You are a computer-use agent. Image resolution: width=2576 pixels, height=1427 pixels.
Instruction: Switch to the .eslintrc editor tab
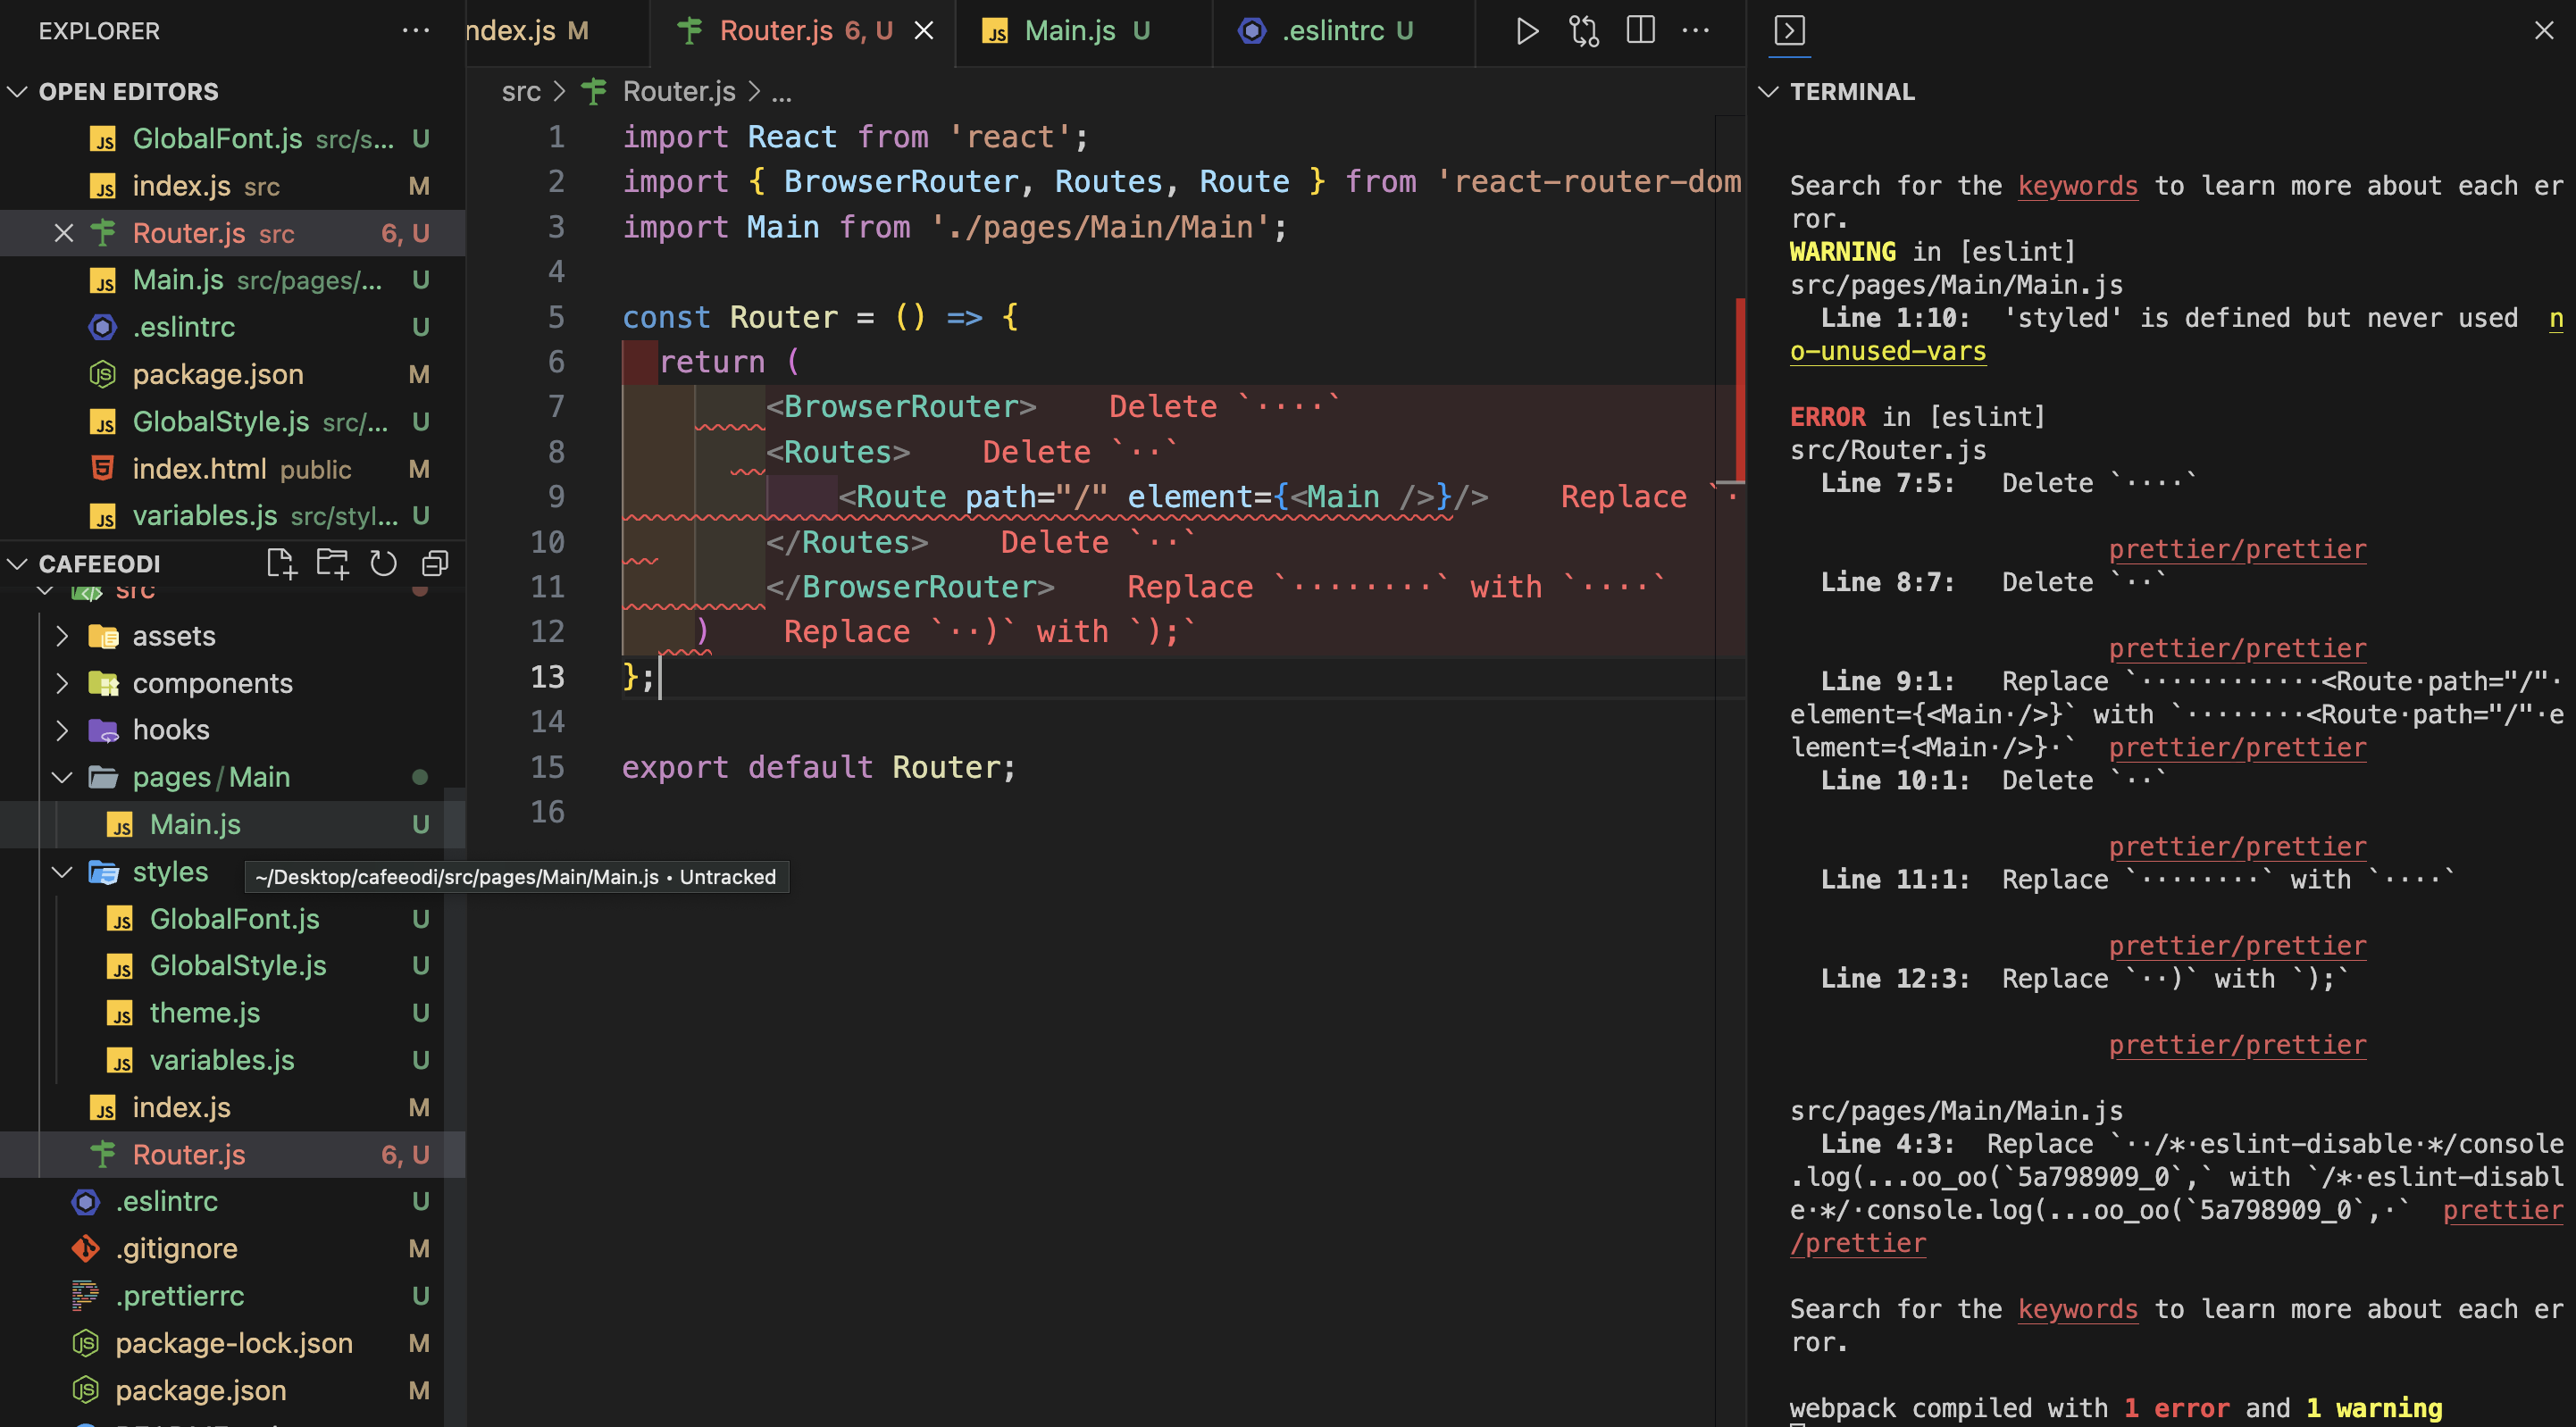(x=1332, y=31)
